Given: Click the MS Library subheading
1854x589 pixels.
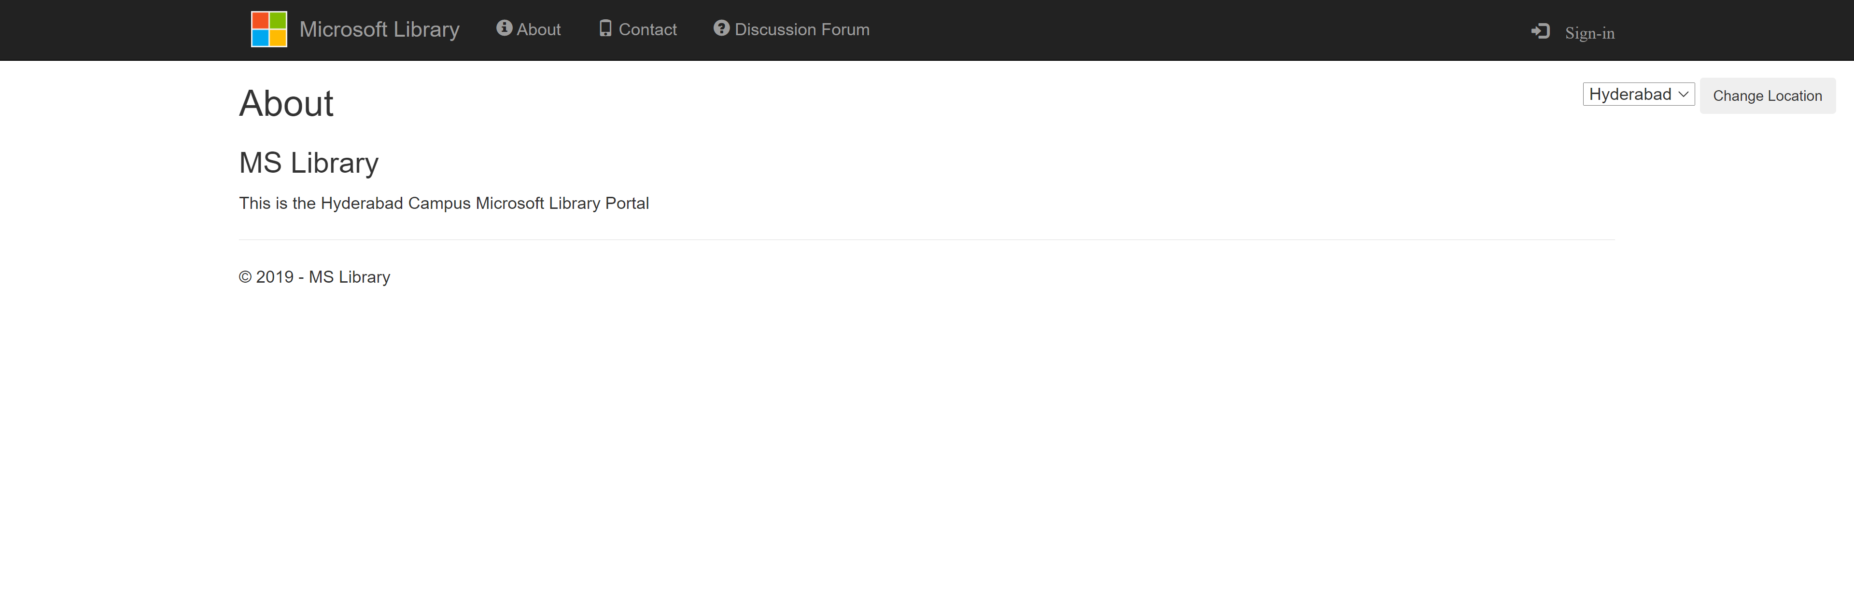Looking at the screenshot, I should (x=309, y=163).
